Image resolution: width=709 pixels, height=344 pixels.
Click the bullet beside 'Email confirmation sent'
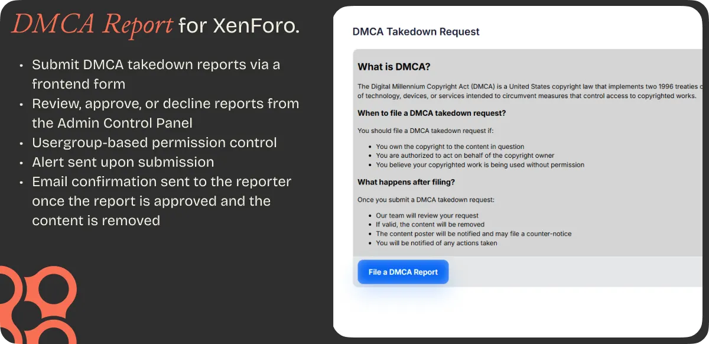(22, 182)
